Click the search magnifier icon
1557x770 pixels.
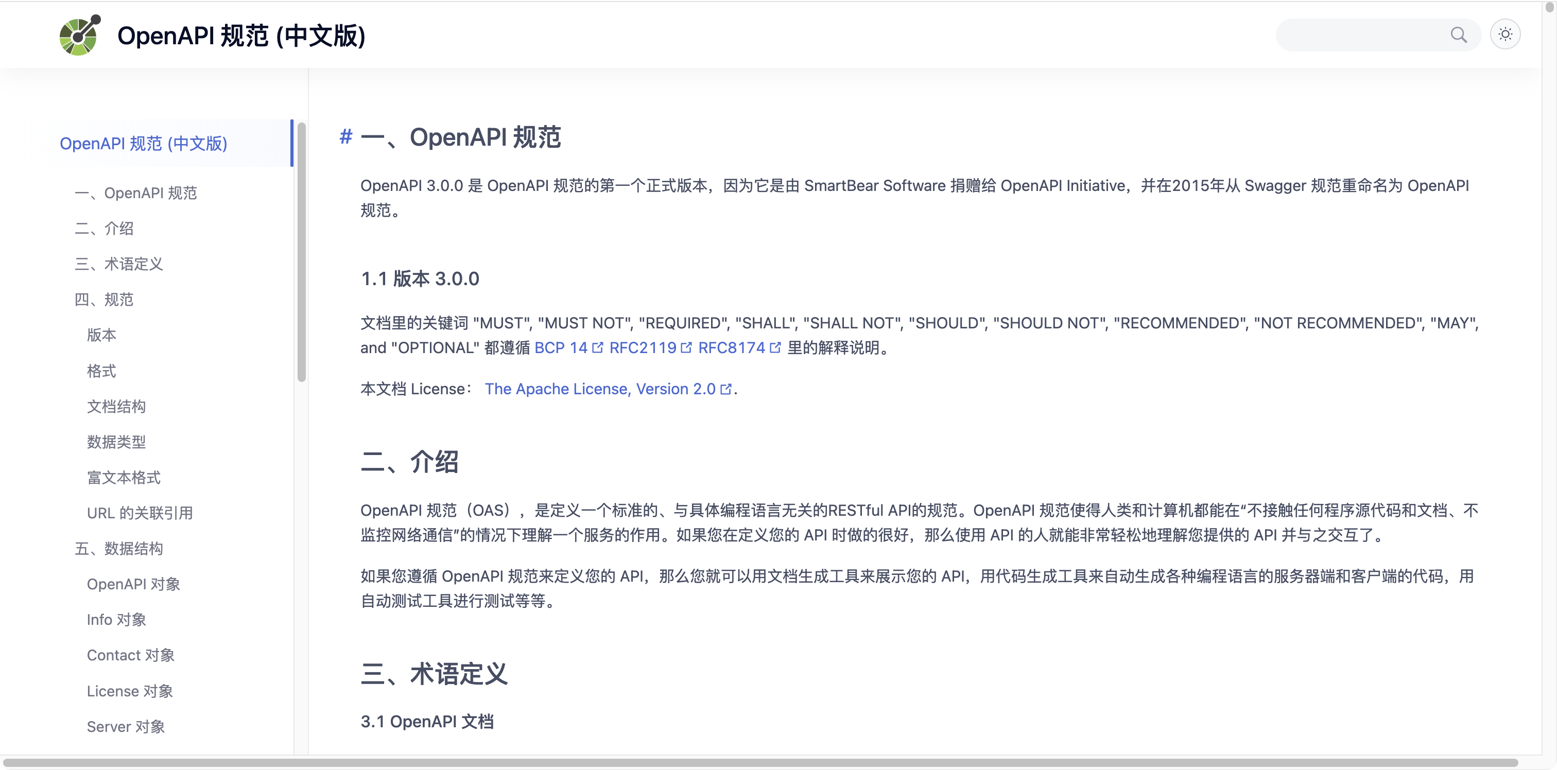pyautogui.click(x=1460, y=35)
